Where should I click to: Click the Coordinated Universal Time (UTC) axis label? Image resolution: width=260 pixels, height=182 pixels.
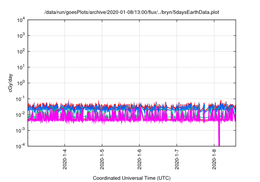132,178
